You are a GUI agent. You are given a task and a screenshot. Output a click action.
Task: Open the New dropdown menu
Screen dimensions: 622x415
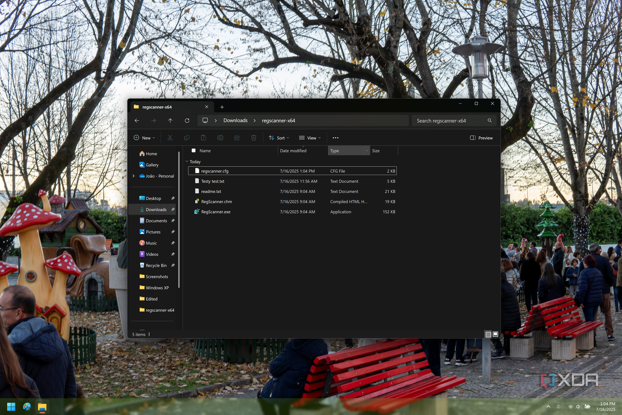click(144, 138)
